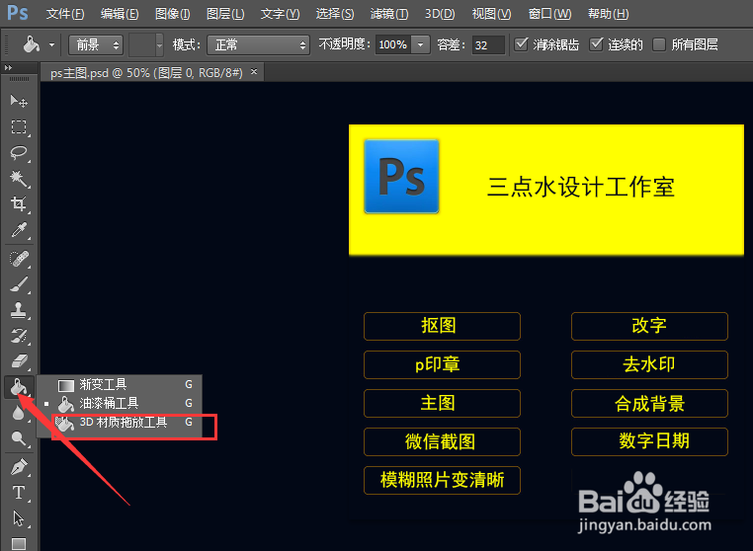
Task: Click the 三点水设计工作室 title text
Action: [581, 187]
